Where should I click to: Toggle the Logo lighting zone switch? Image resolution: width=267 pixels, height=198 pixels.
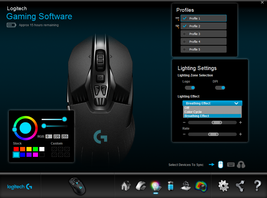coord(190,88)
